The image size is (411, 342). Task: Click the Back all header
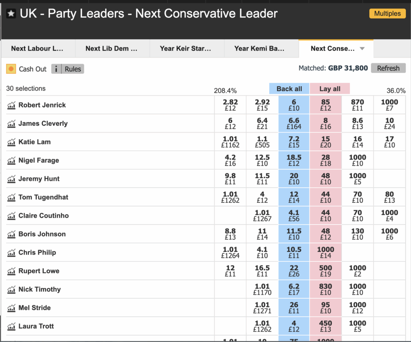coord(289,89)
